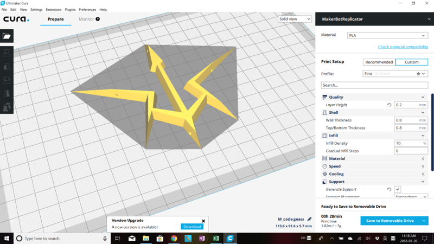Open the Plugins menu
The height and width of the screenshot is (244, 434).
click(x=70, y=9)
